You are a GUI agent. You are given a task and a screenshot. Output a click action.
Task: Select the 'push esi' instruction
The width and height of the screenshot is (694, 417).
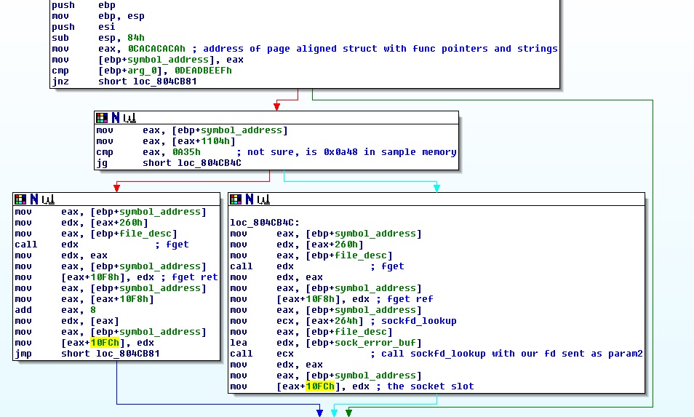pyautogui.click(x=84, y=26)
